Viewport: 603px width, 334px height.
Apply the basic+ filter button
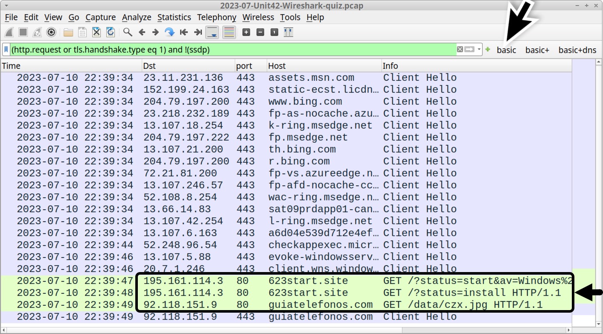(x=537, y=50)
